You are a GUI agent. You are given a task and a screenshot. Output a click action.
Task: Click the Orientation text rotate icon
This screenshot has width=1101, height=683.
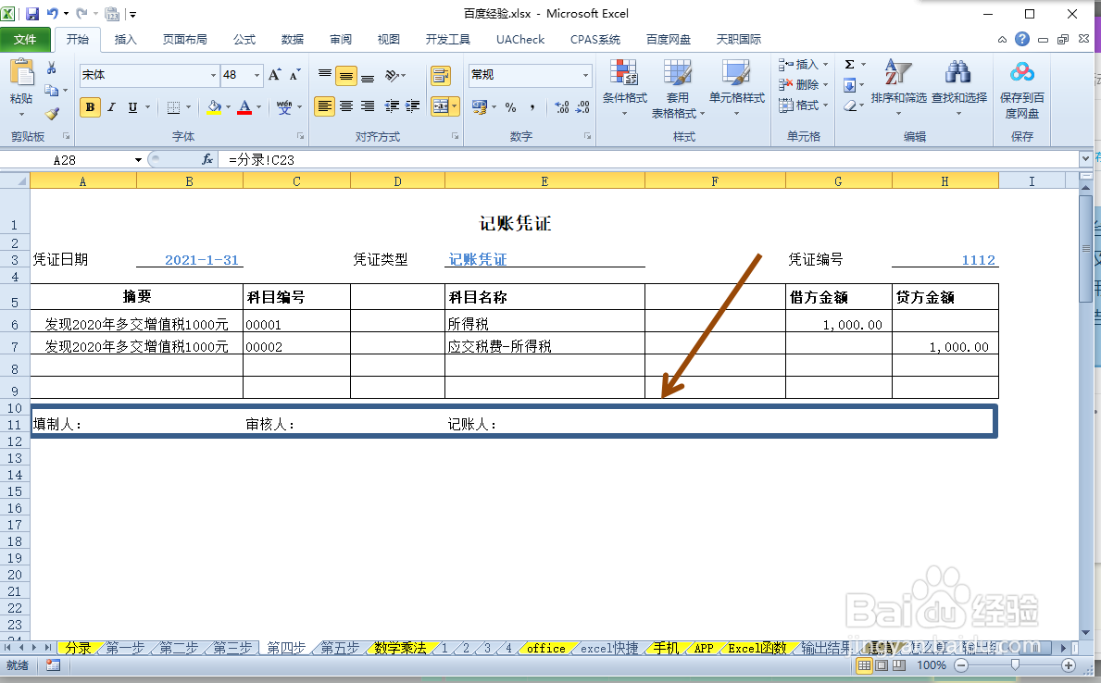point(393,75)
